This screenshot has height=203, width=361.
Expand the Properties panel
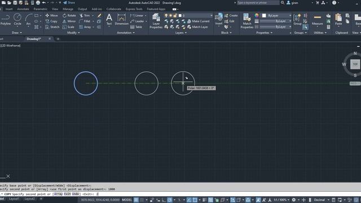pos(265,33)
